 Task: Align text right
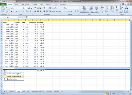tap(41, 11)
